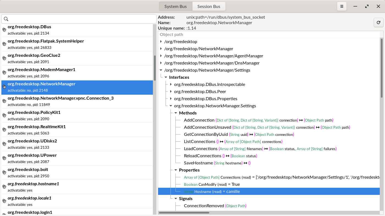
Task: Click the icon beside org.freedesktop.bolt
Action: point(4,172)
